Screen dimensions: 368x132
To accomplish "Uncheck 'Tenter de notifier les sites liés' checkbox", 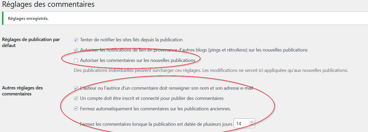I will (76, 40).
